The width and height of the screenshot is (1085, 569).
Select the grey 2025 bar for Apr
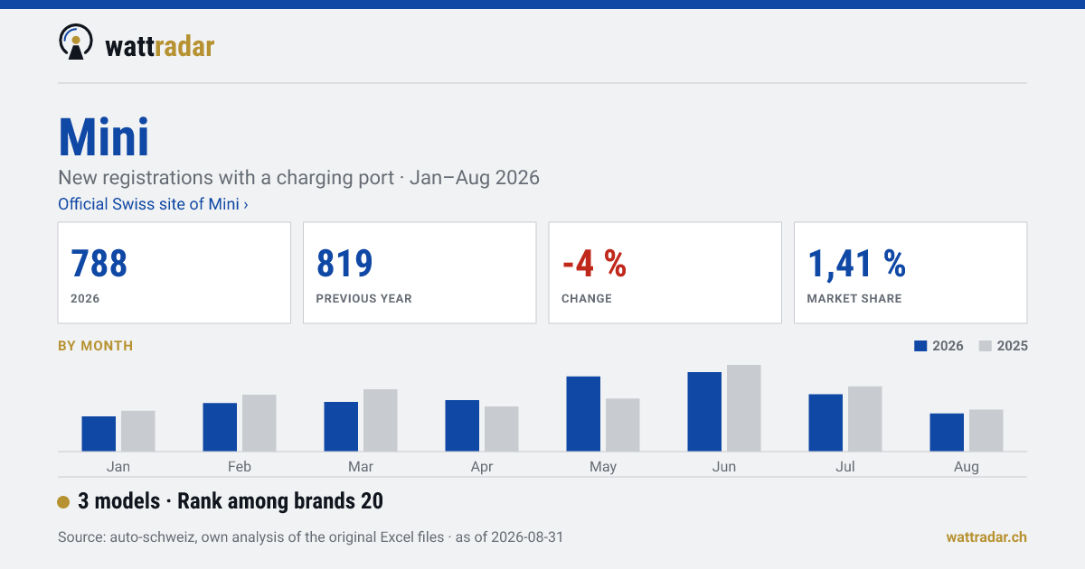(x=502, y=429)
